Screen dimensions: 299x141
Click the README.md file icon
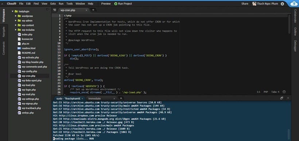pyautogui.click(x=19, y=53)
